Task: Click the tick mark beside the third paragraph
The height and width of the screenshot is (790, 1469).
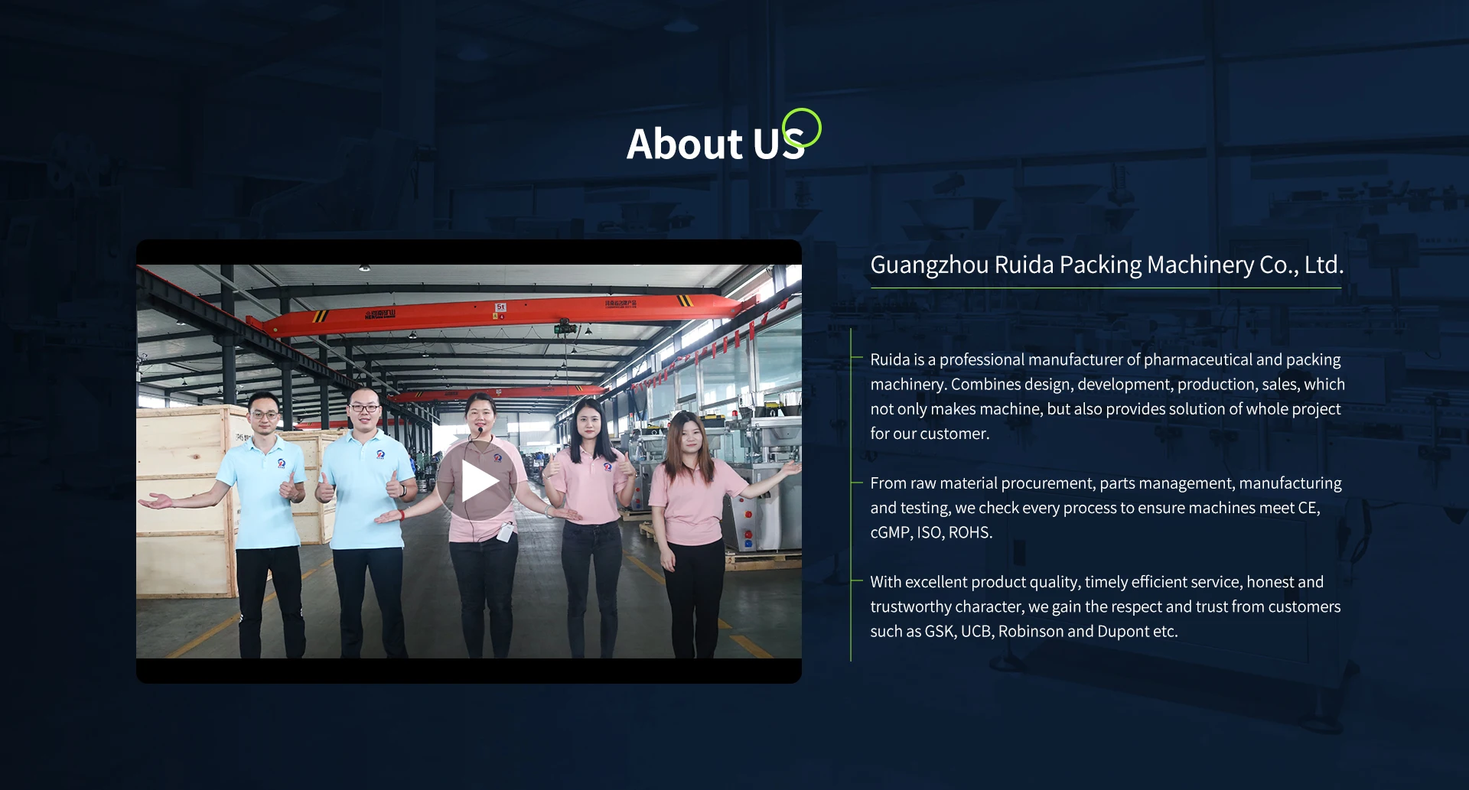Action: (x=858, y=581)
